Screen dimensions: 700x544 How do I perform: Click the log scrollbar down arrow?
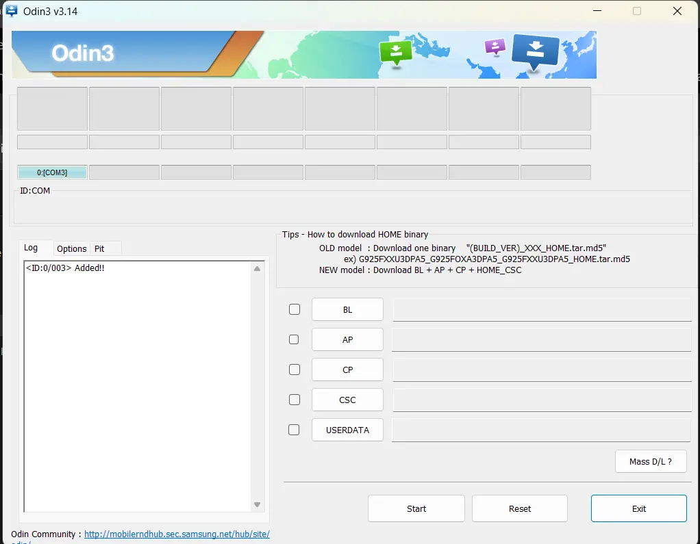click(257, 505)
